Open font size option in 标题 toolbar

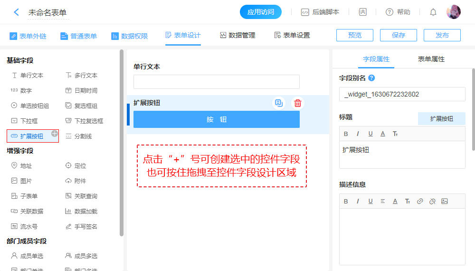tap(395, 134)
